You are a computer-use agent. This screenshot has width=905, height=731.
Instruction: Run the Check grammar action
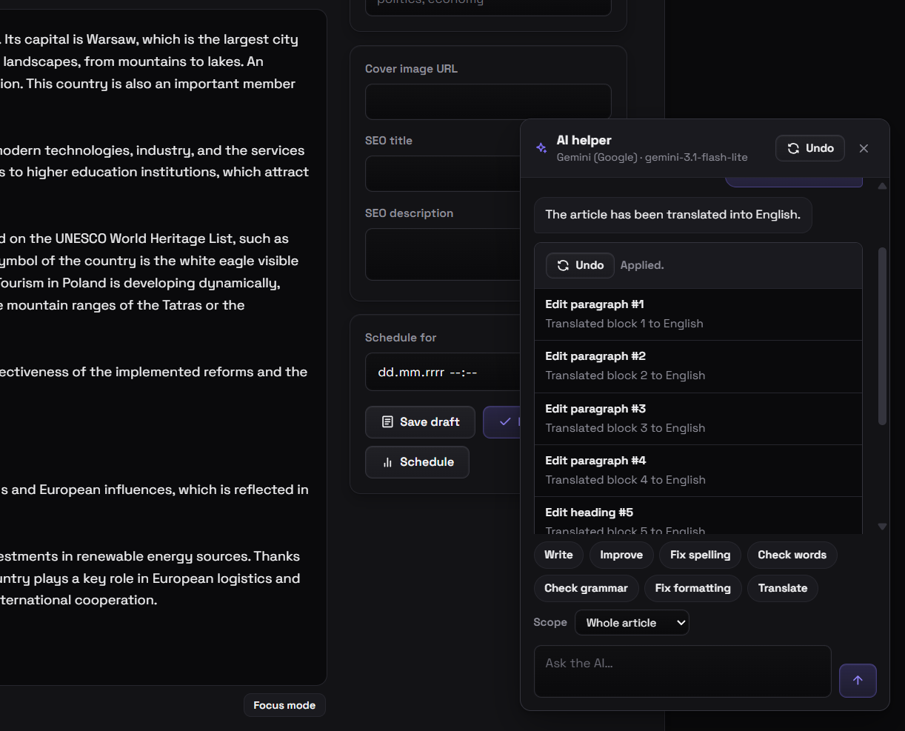pos(586,588)
